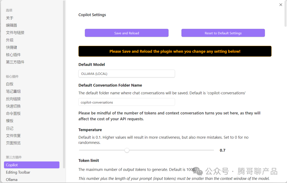Open Ollama plugin settings
Viewport: 287px width, 183px height.
tap(11, 180)
